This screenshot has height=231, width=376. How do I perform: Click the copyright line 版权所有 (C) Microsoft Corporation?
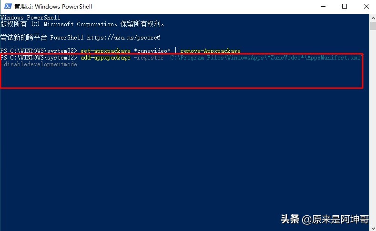(x=82, y=24)
